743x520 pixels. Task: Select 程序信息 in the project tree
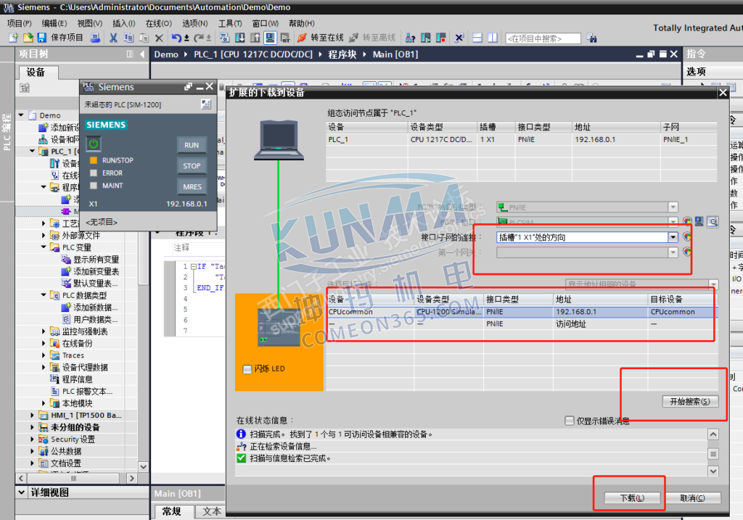(72, 379)
